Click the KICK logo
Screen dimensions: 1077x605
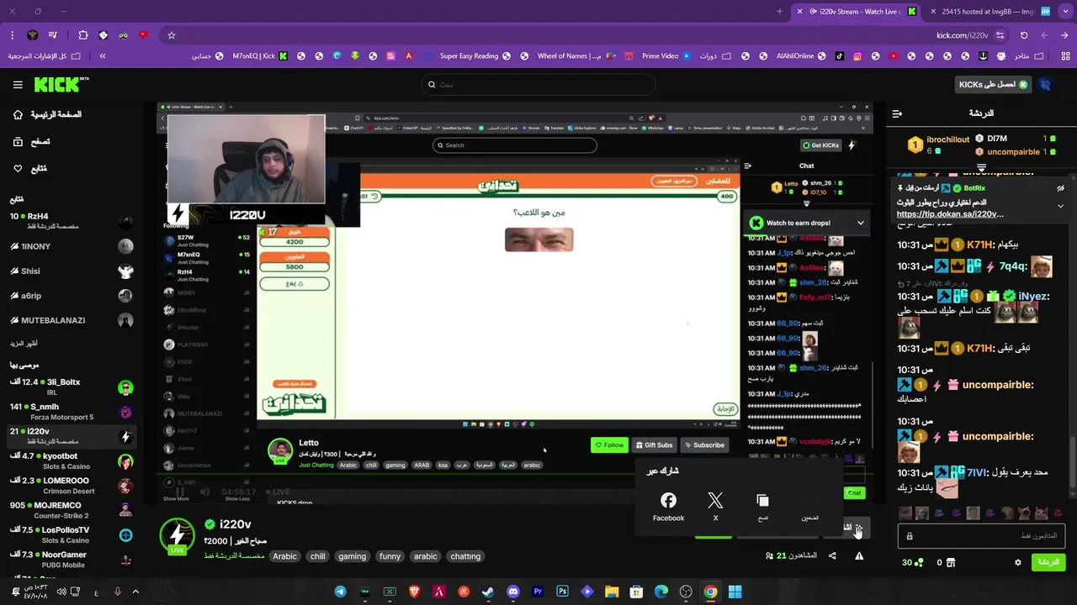click(x=61, y=84)
